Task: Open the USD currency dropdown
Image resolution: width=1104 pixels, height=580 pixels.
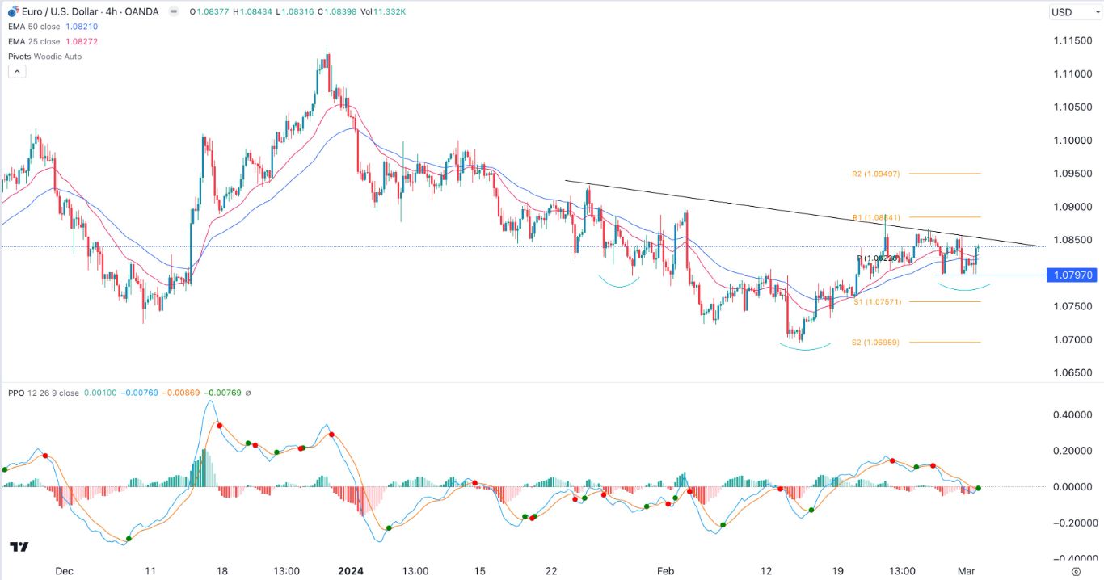Action: coord(1075,11)
